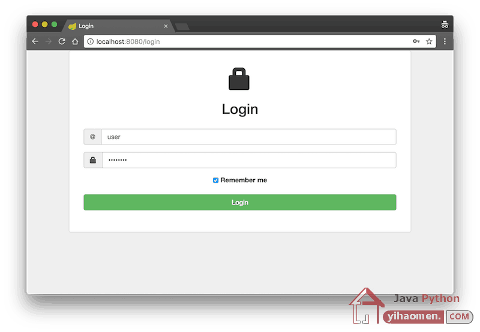Go to the home page icon
Image resolution: width=480 pixels, height=332 pixels.
75,41
